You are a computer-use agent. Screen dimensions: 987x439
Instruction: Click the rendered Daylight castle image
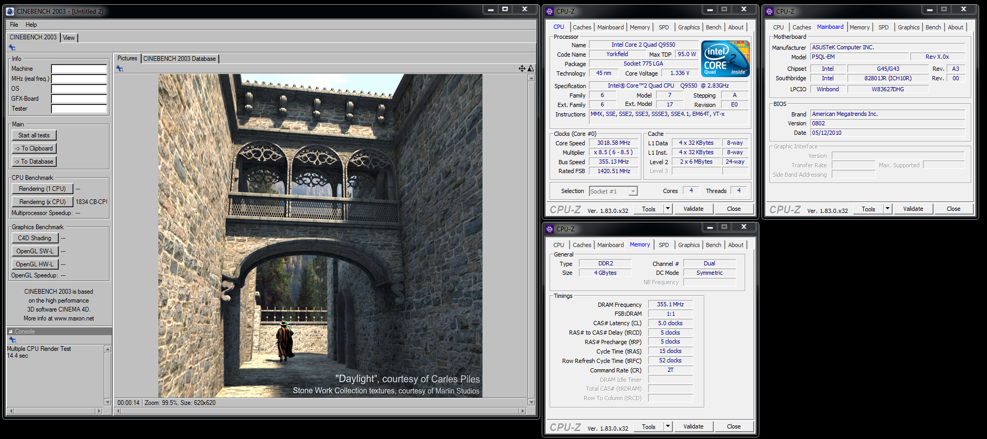pyautogui.click(x=320, y=235)
